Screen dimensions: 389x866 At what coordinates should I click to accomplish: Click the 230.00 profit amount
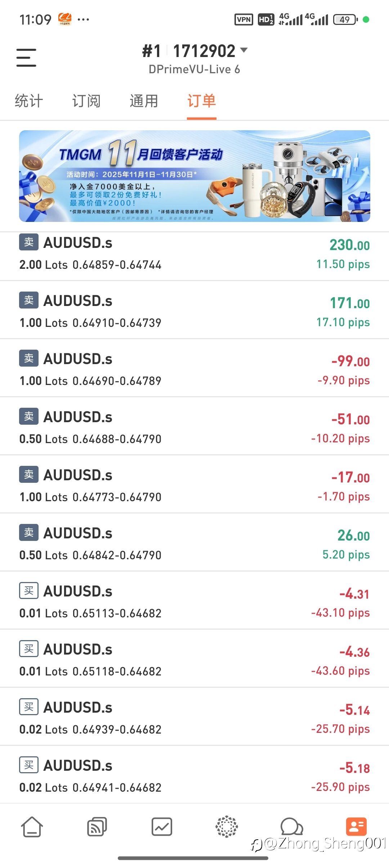click(349, 245)
